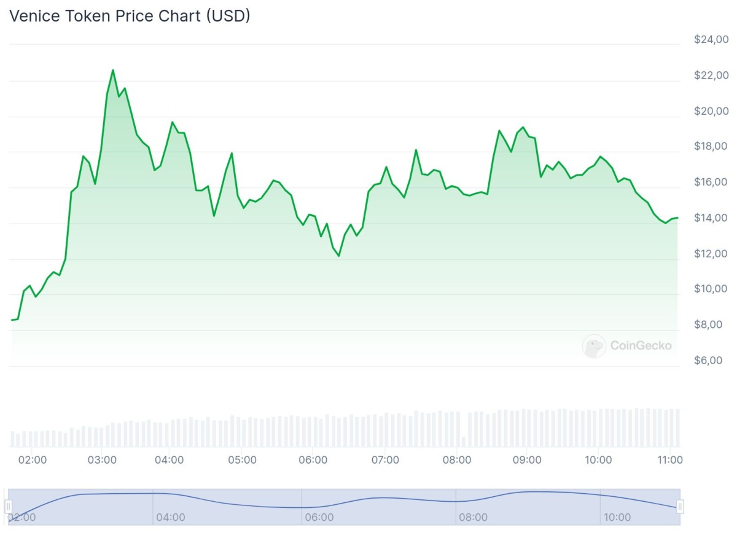737x538 pixels.
Task: Click the 10:00 marker in range navigator
Action: pyautogui.click(x=617, y=517)
